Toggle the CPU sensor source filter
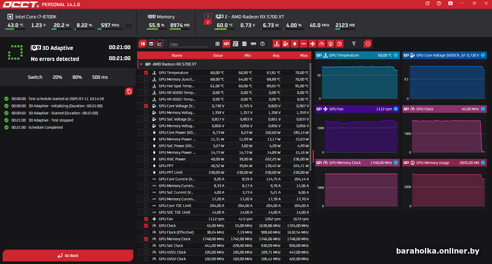The width and height of the screenshot is (492, 264). point(218,44)
